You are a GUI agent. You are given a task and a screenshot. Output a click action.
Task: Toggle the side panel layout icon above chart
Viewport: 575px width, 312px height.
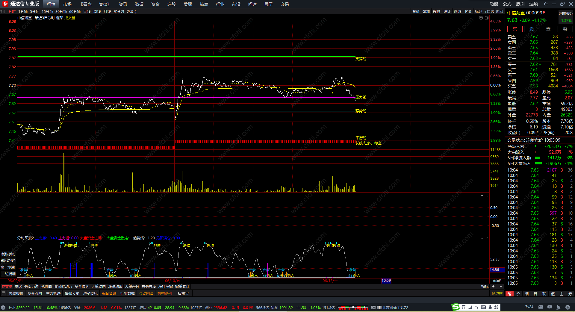tap(487, 18)
